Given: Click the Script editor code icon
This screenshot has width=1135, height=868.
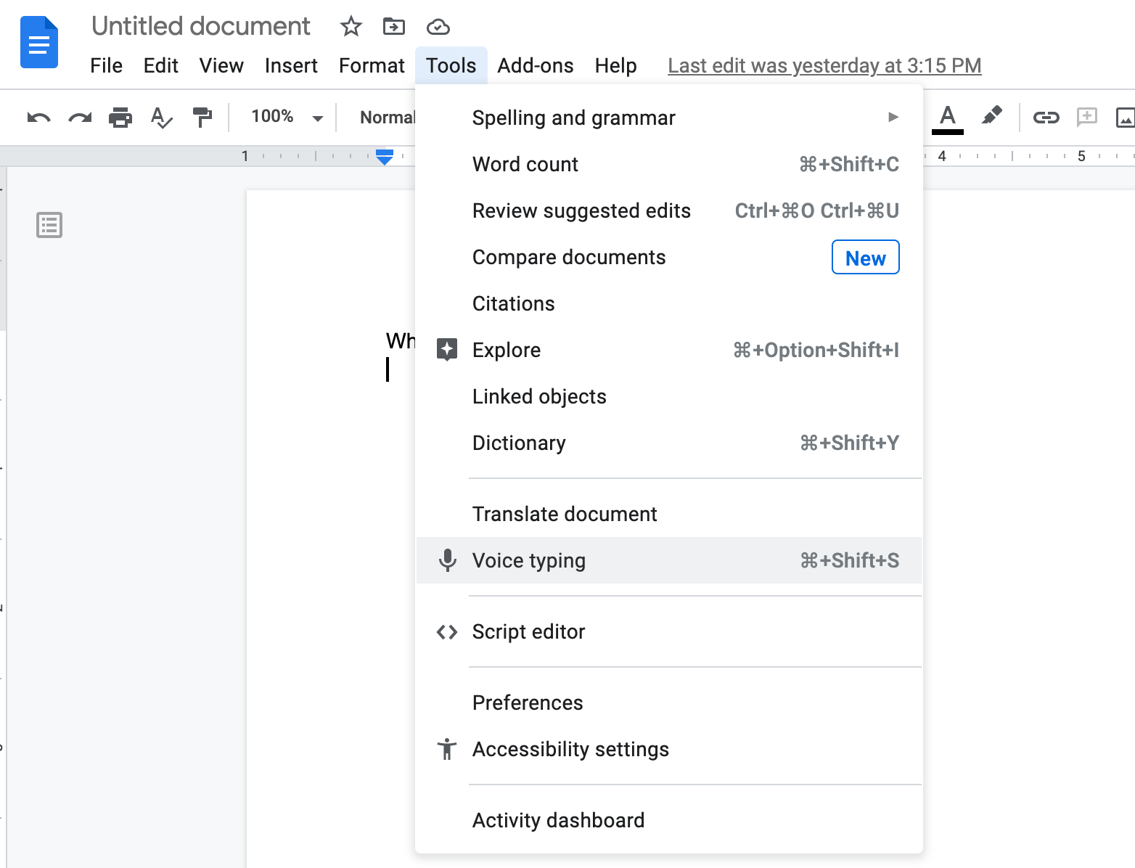Looking at the screenshot, I should point(447,632).
